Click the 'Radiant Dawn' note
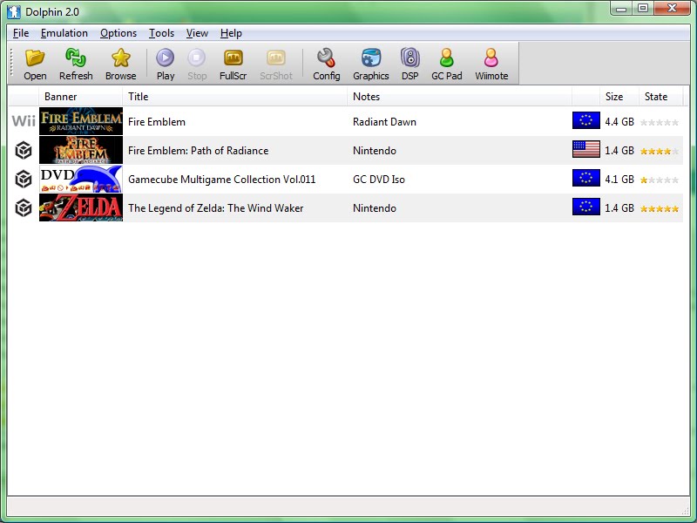The width and height of the screenshot is (697, 523). click(384, 122)
